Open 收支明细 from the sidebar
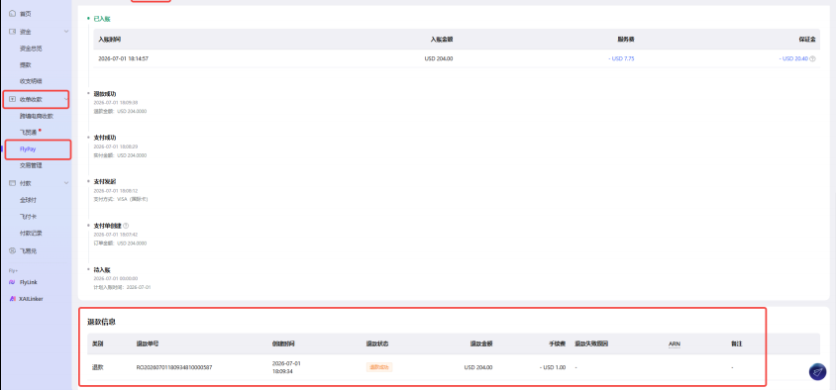836x390 pixels. click(31, 81)
